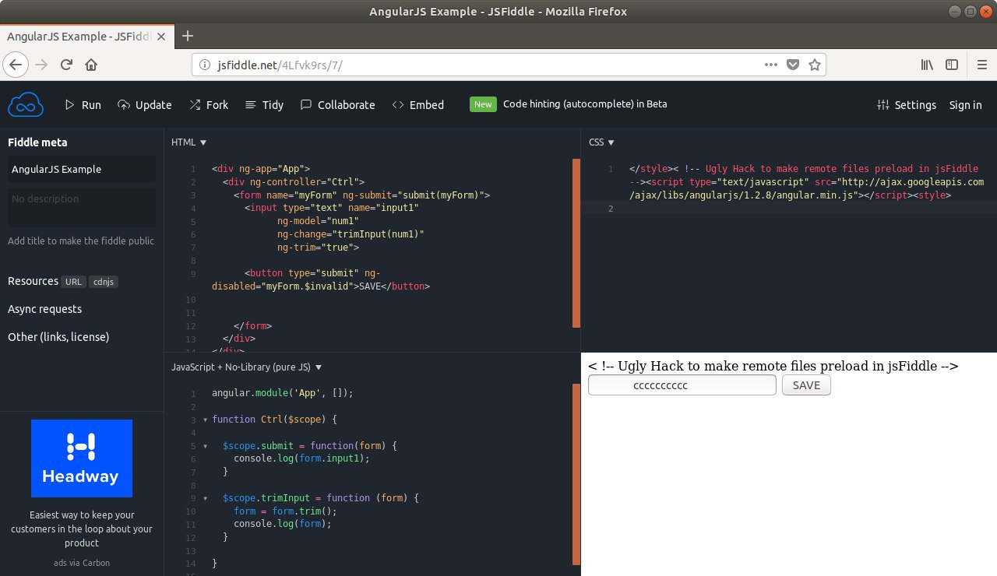997x576 pixels.
Task: Add a resource via the URL badge
Action: click(x=74, y=282)
